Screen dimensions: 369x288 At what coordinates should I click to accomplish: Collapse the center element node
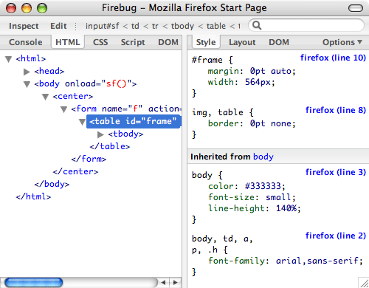[45, 97]
